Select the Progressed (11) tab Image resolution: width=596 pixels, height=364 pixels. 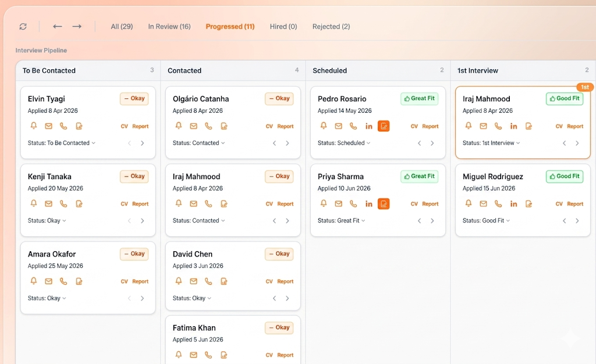tap(230, 27)
